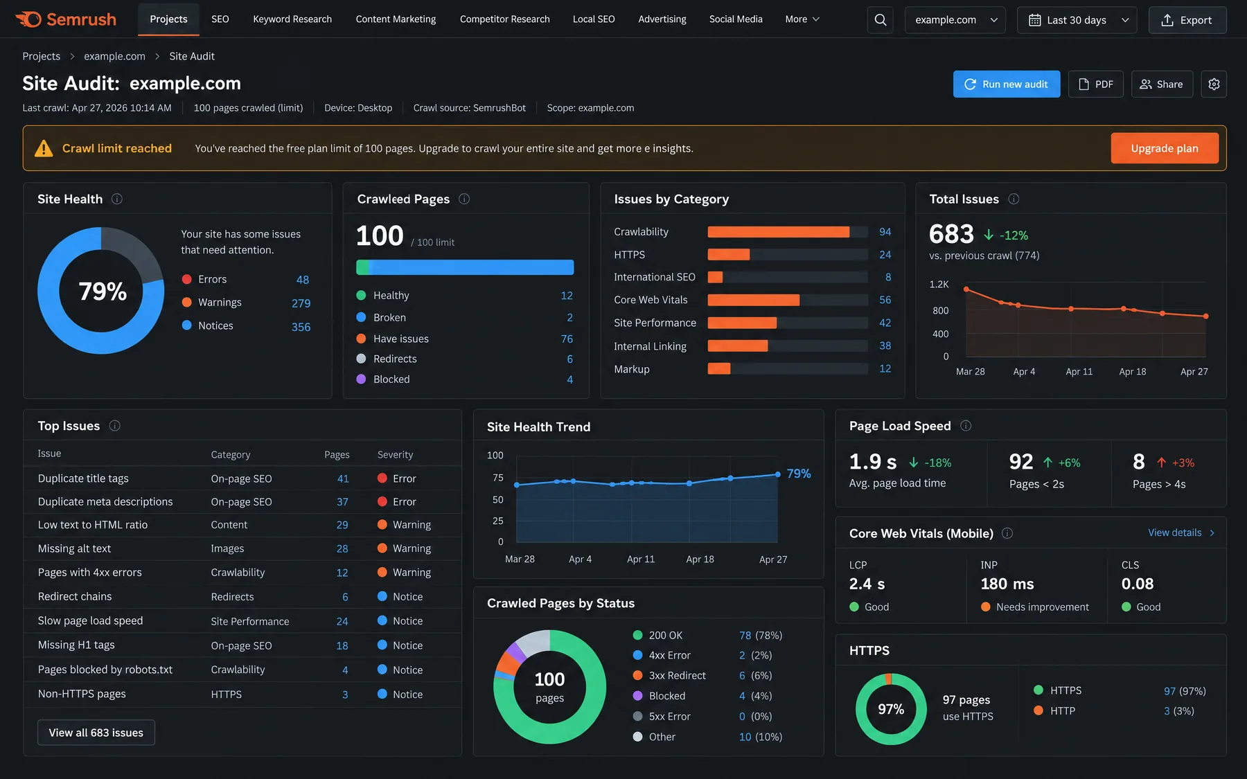1247x779 pixels.
Task: Open Local SEO menu
Action: [594, 19]
